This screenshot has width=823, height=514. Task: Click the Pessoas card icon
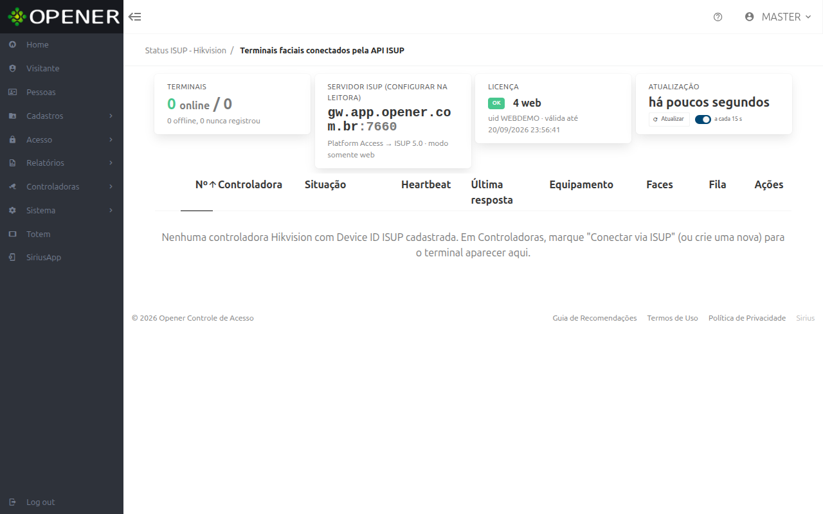pyautogui.click(x=13, y=93)
